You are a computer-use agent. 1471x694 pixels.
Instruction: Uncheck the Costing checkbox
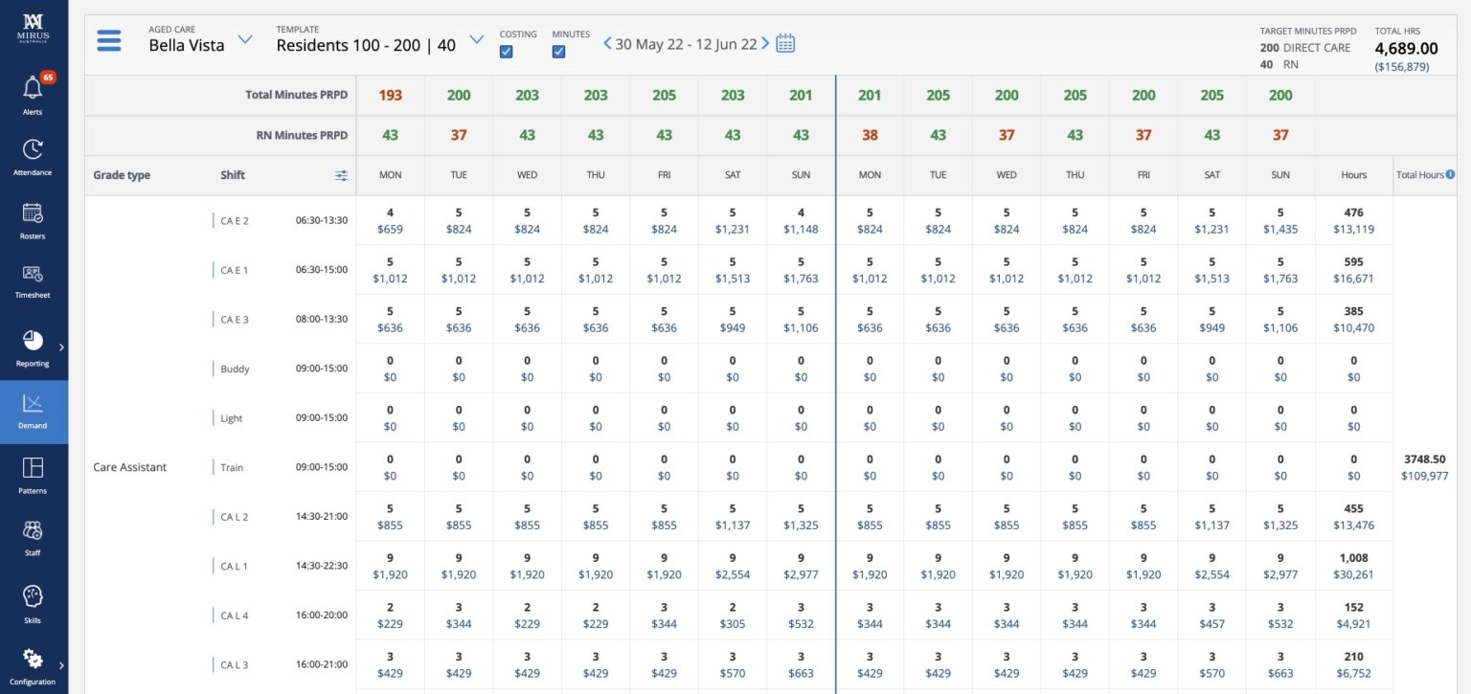tap(507, 52)
